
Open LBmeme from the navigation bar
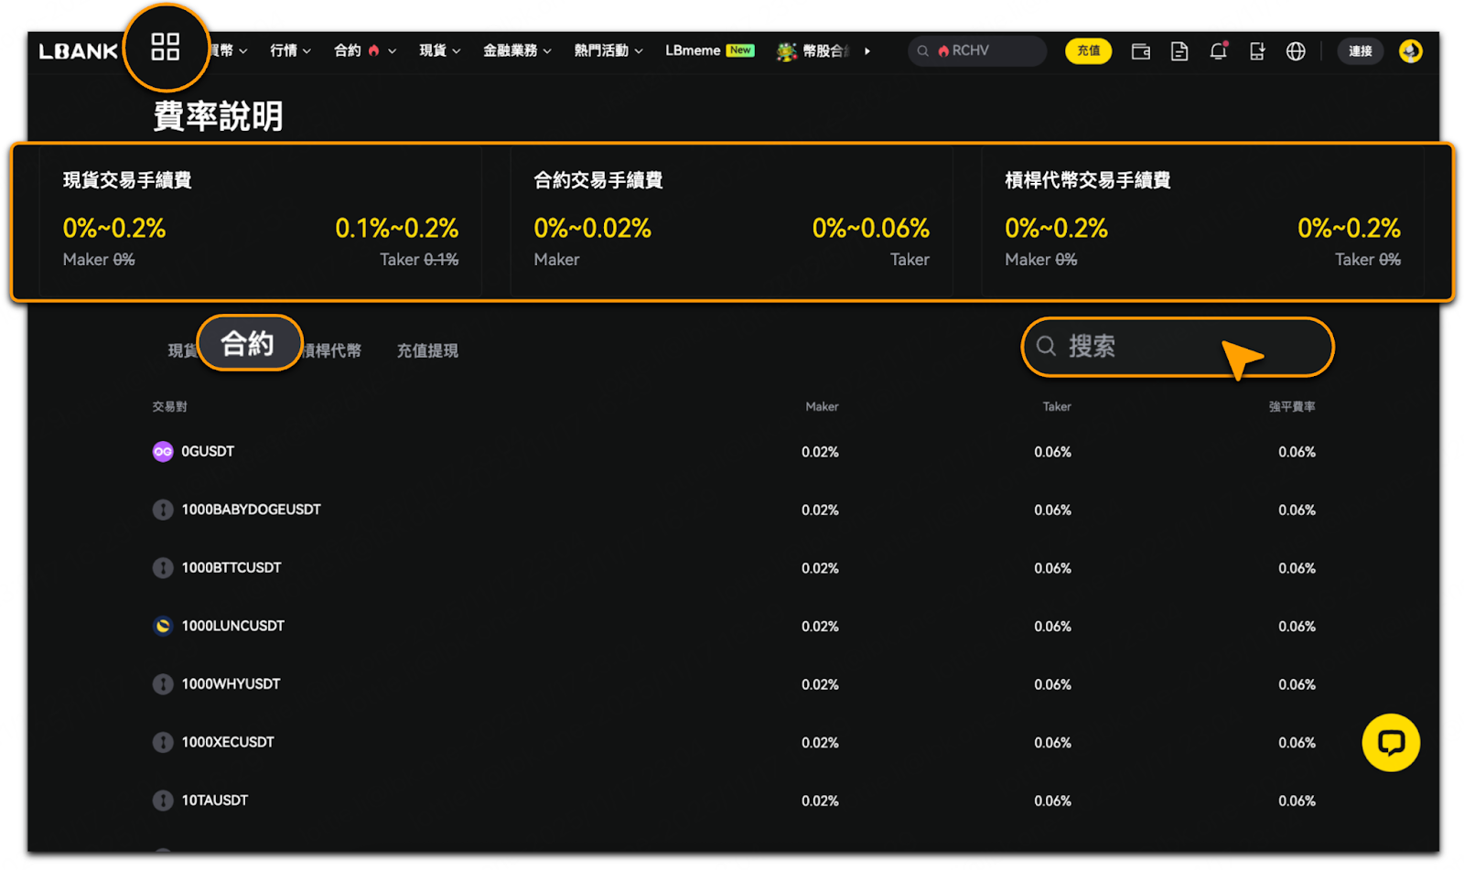click(709, 51)
